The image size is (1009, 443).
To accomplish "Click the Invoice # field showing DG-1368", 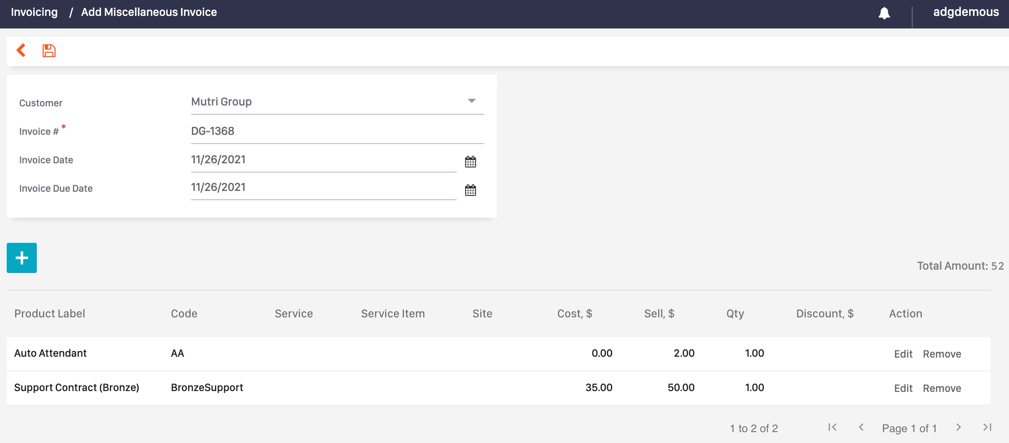I will (x=337, y=131).
